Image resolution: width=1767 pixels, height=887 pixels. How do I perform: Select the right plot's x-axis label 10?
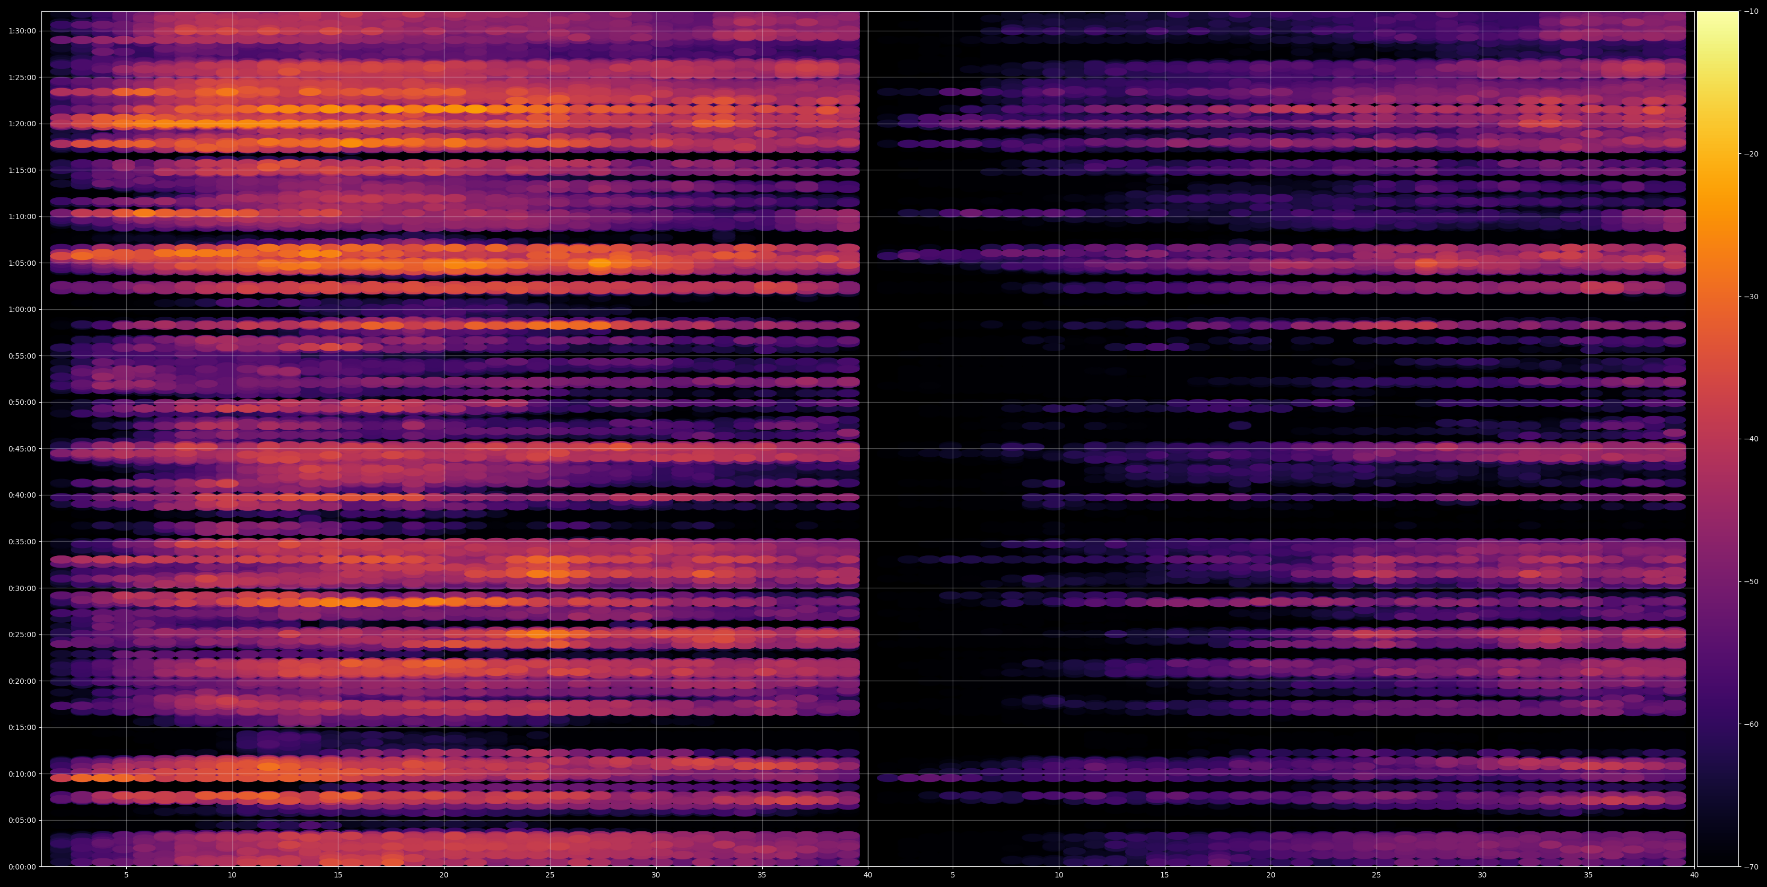click(x=1058, y=875)
